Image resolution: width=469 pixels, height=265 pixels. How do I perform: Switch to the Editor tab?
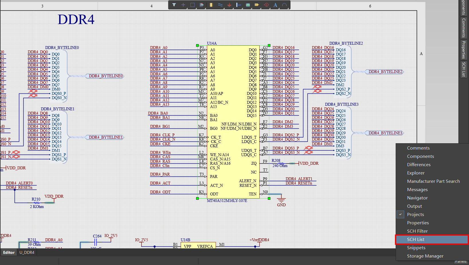(x=9, y=252)
